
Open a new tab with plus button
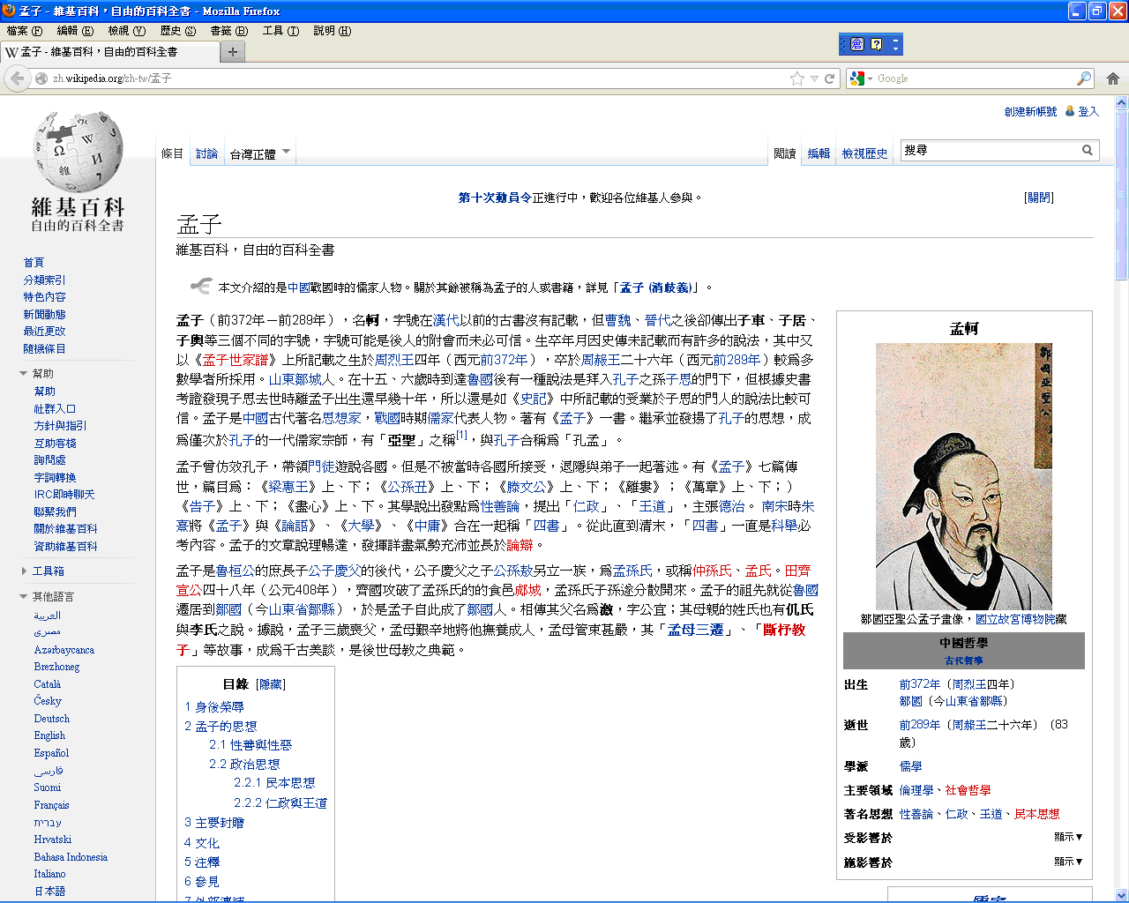pos(233,52)
